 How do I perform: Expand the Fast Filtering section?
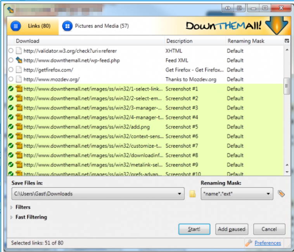pyautogui.click(x=11, y=217)
